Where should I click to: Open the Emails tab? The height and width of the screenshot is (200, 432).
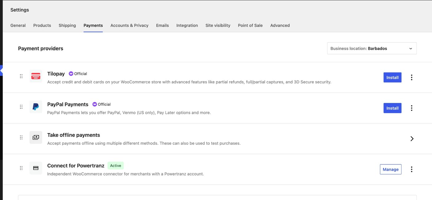point(162,25)
